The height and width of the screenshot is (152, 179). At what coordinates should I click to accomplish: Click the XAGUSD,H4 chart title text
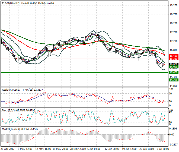(12, 3)
